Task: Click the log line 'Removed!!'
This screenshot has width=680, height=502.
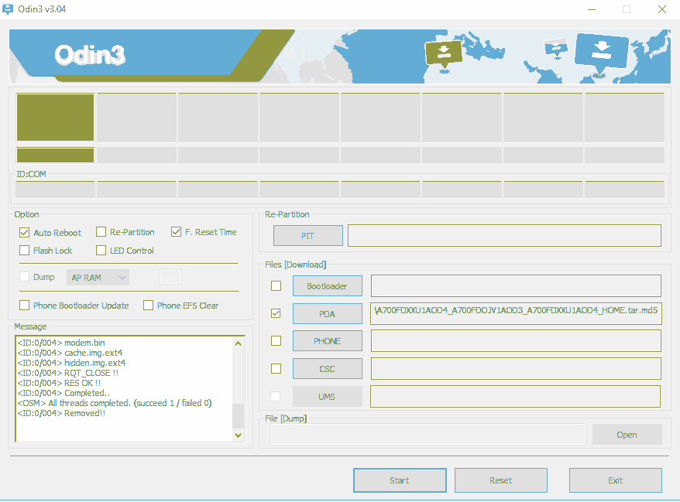Action: pyautogui.click(x=61, y=413)
